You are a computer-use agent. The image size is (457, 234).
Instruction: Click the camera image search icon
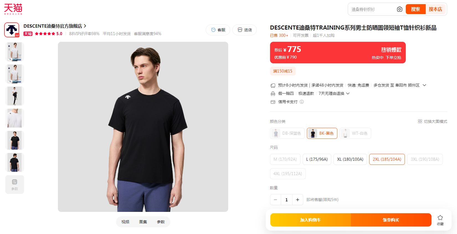[399, 9]
